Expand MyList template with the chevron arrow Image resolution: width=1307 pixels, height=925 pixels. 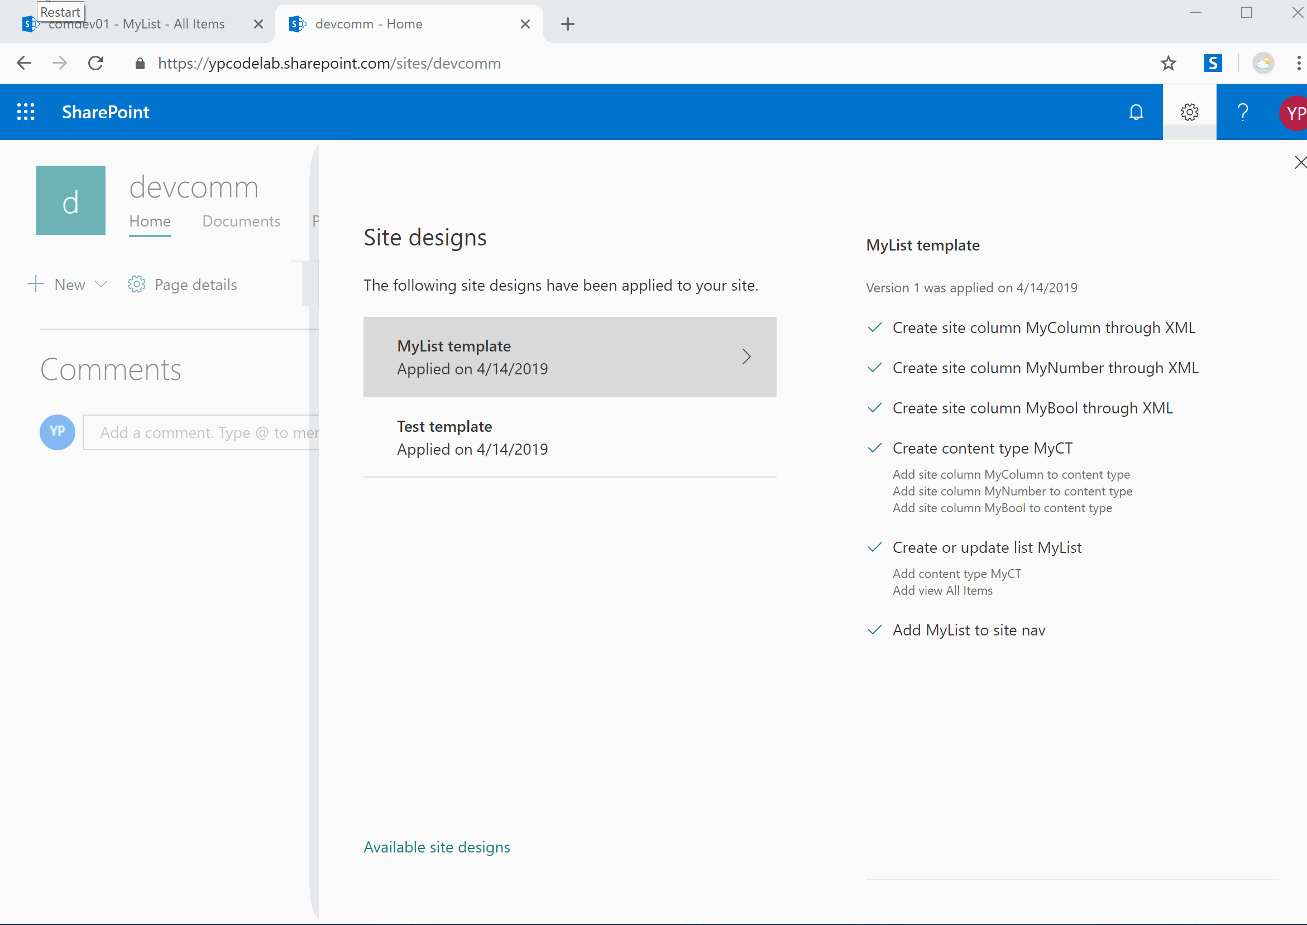point(746,356)
